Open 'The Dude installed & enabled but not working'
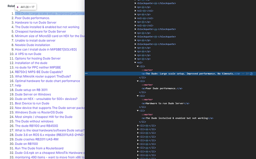This screenshot has height=159, width=256. (x=47, y=27)
